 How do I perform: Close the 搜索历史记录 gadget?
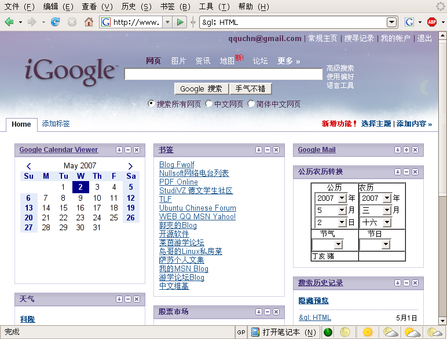[415, 283]
